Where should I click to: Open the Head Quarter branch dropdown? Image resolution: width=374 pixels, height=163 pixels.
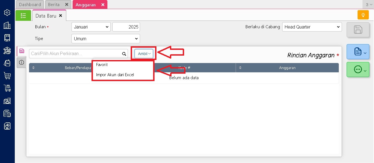point(312,27)
